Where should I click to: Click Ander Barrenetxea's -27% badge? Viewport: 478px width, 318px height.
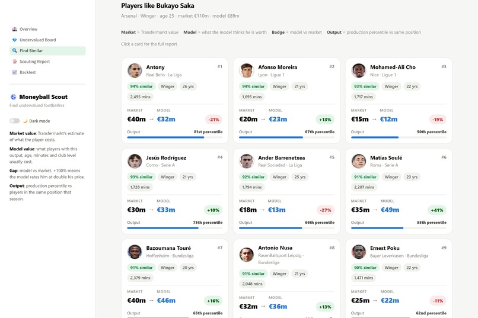[x=326, y=210]
